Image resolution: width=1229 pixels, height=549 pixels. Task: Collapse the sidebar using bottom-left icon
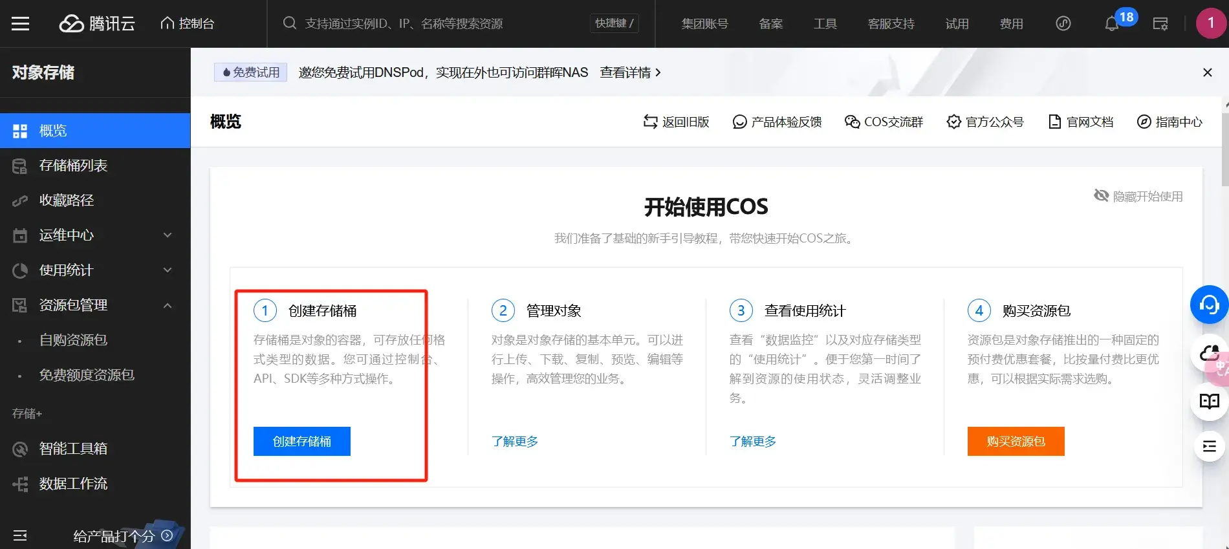click(20, 535)
